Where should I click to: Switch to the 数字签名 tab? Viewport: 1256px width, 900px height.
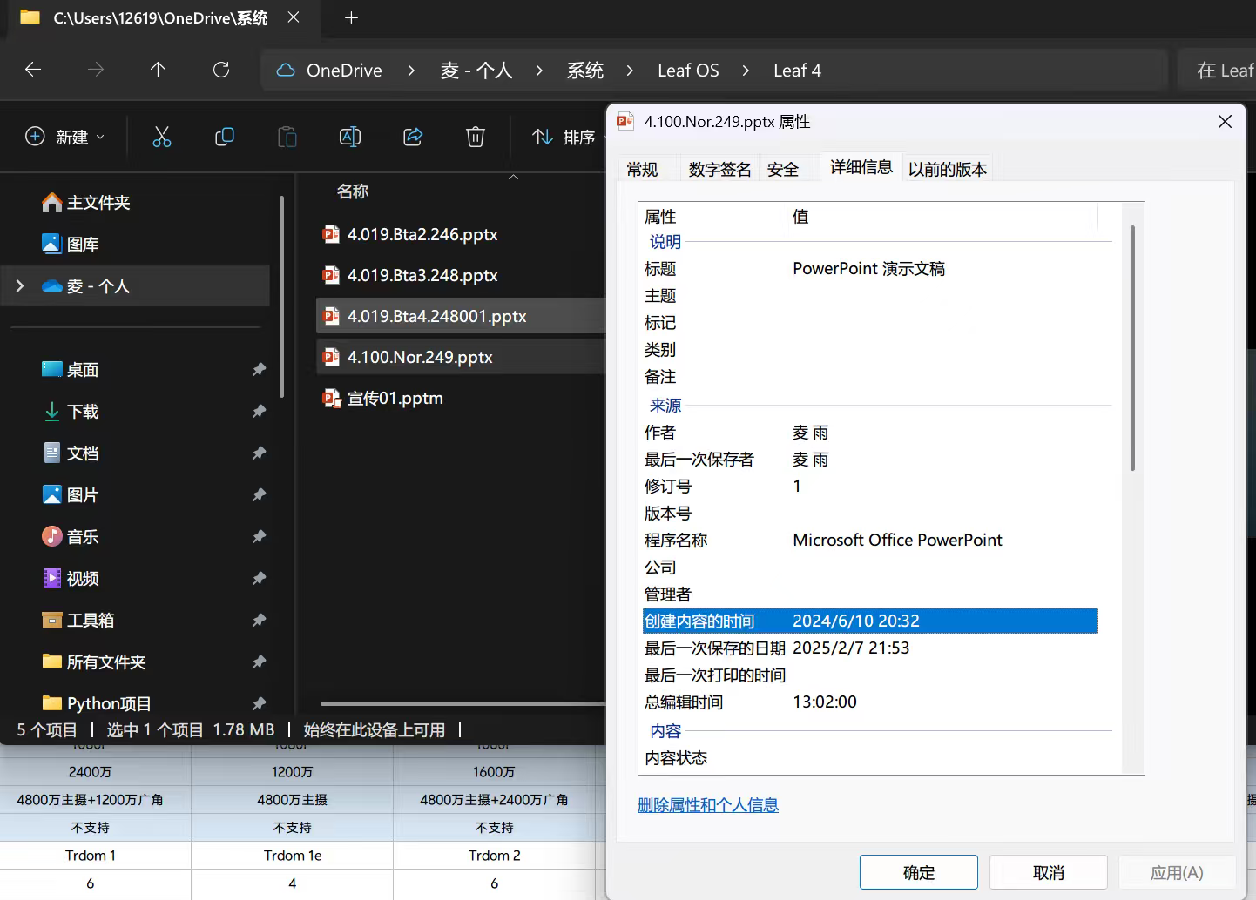click(719, 169)
